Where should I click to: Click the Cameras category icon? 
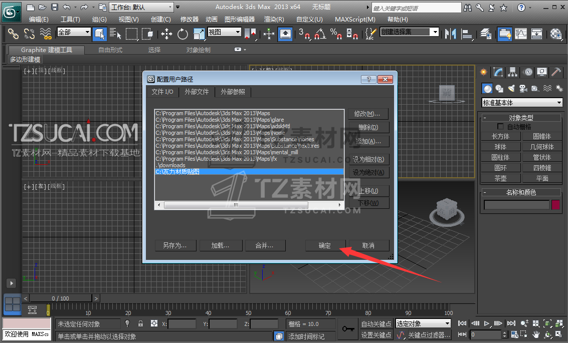click(x=523, y=89)
